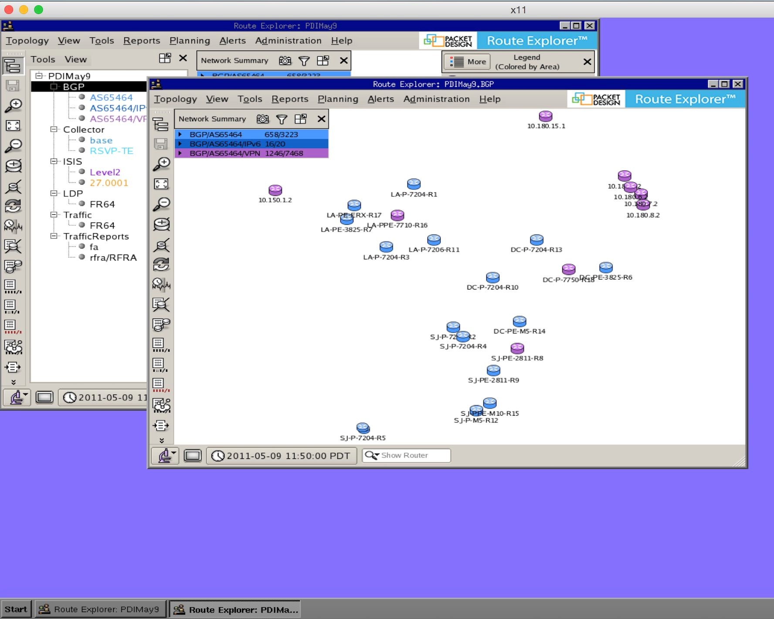The height and width of the screenshot is (619, 774).
Task: Click clock-waveform history icon in PDIMay9.BGP toolbar
Action: (x=161, y=284)
